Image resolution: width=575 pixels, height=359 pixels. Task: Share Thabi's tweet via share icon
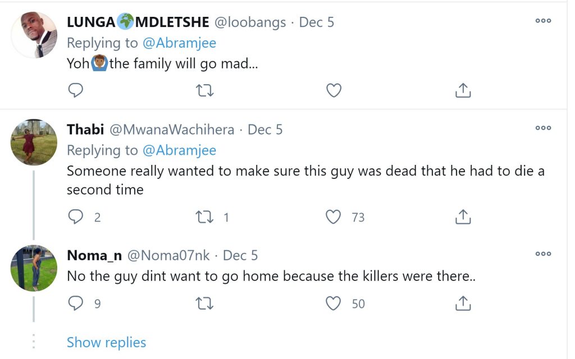tap(463, 217)
